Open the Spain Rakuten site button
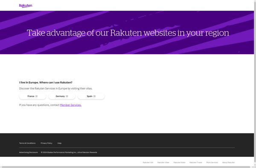The height and width of the screenshot is (168, 256). pyautogui.click(x=91, y=96)
